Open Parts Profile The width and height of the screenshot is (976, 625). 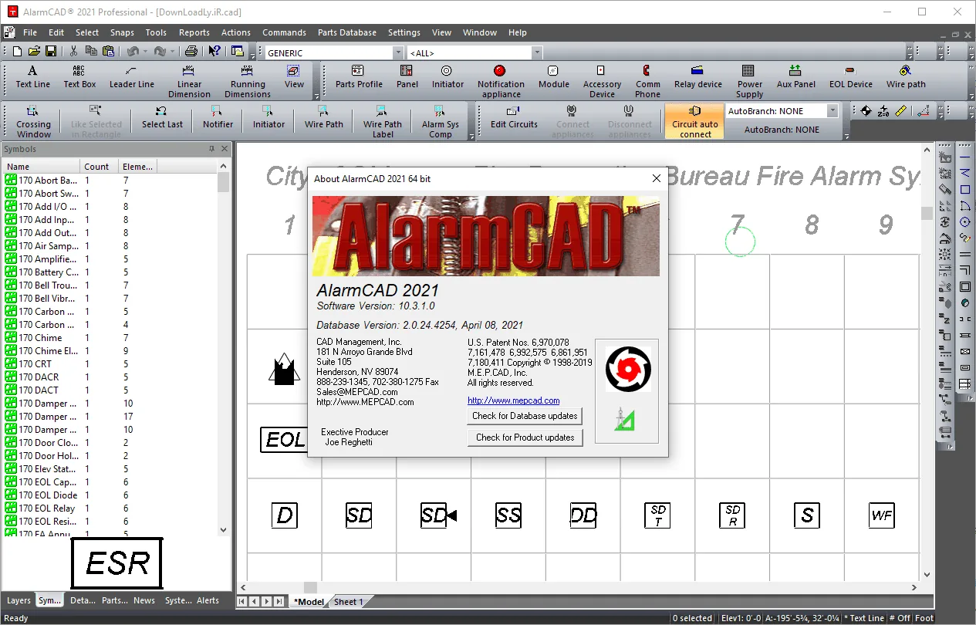click(x=359, y=76)
